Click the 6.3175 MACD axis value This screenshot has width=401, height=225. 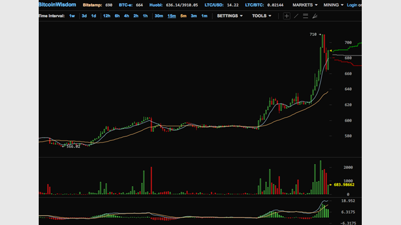click(348, 212)
